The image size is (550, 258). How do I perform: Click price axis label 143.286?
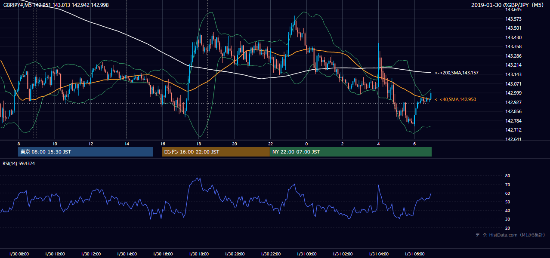click(x=513, y=56)
